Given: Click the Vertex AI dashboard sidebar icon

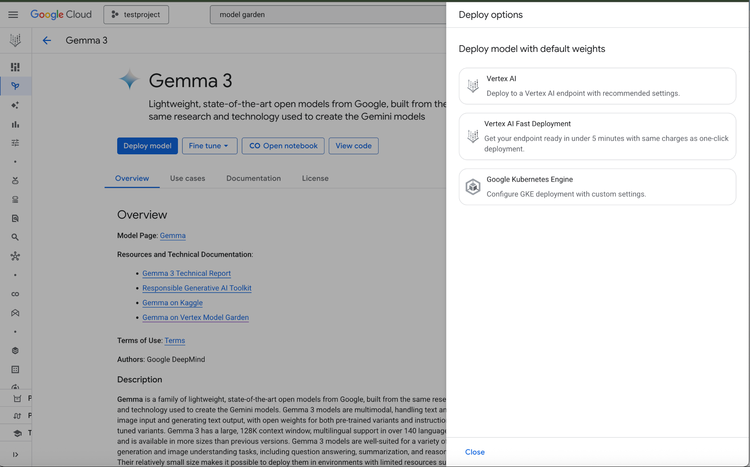Looking at the screenshot, I should (15, 67).
